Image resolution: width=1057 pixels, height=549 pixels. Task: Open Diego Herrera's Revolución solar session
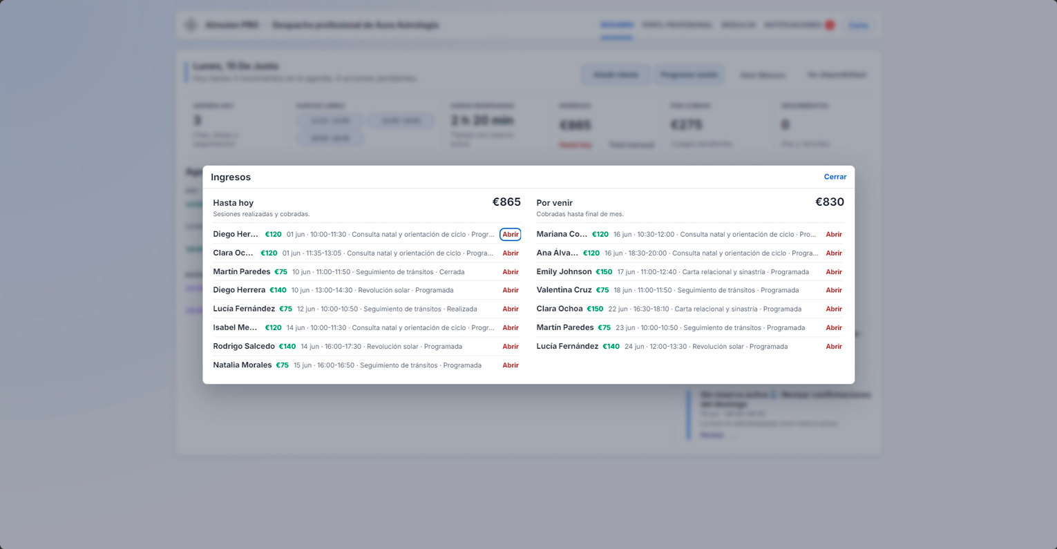[511, 291]
